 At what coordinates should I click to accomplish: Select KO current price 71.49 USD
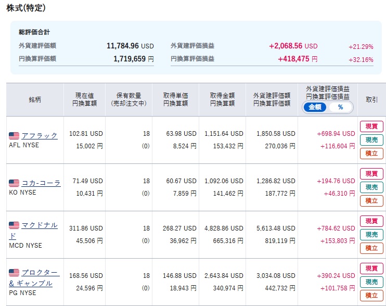tap(87, 181)
